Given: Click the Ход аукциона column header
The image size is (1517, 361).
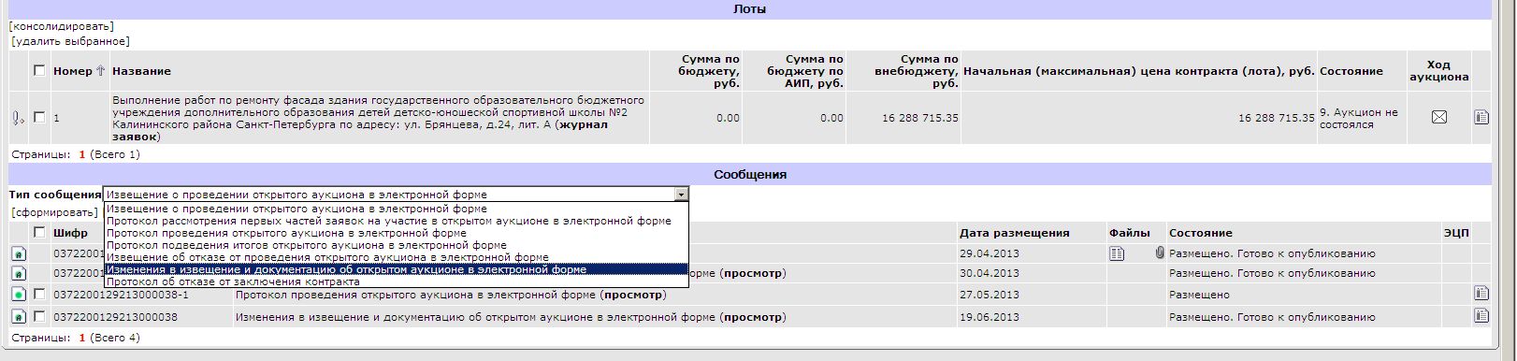Looking at the screenshot, I should pyautogui.click(x=1438, y=70).
